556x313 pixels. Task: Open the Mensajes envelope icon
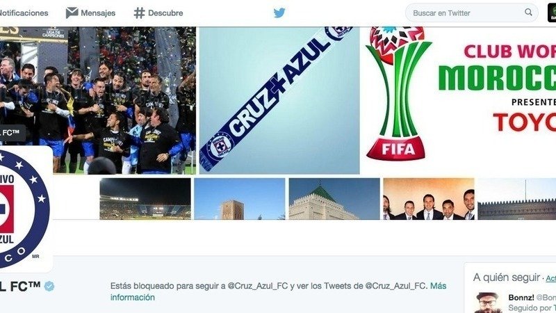72,13
